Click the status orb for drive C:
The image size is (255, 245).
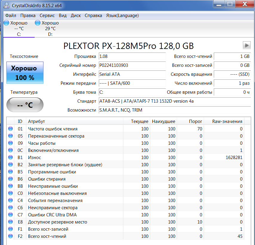(x=6, y=23)
